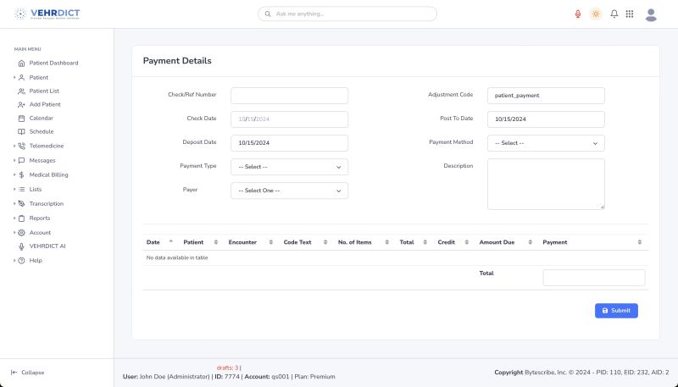
Task: Open Patient List menu item
Action: tap(44, 91)
